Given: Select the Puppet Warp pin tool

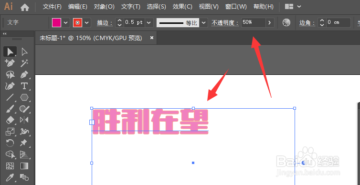Looking at the screenshot, I should click(24, 143).
